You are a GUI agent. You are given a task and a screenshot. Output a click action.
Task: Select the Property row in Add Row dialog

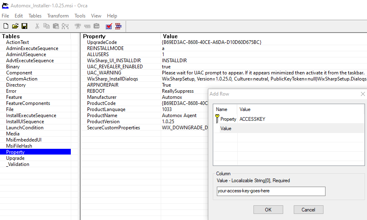(289, 119)
